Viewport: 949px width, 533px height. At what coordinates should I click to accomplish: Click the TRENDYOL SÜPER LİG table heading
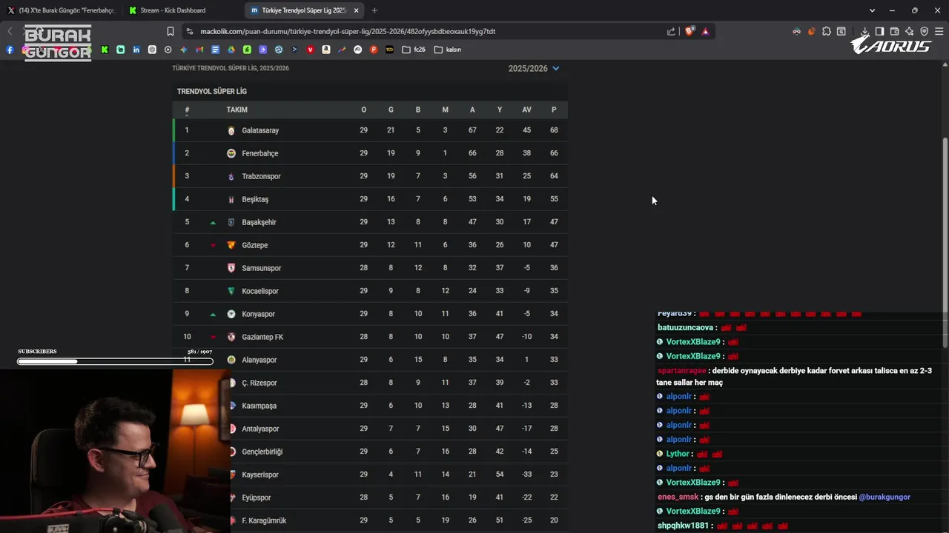pyautogui.click(x=212, y=91)
